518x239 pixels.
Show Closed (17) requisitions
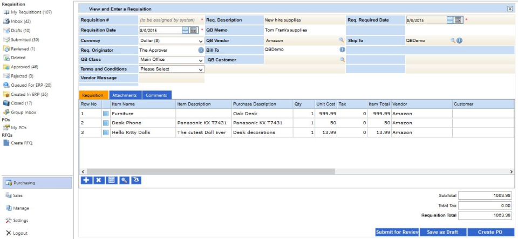(x=17, y=103)
